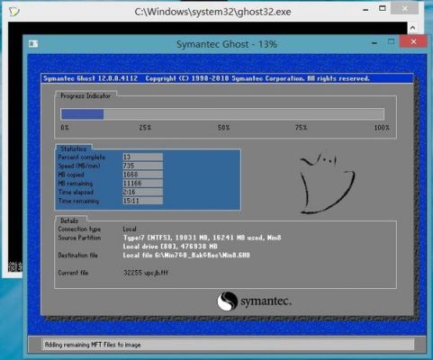Select the Speed (MB/min) value field

click(x=142, y=166)
